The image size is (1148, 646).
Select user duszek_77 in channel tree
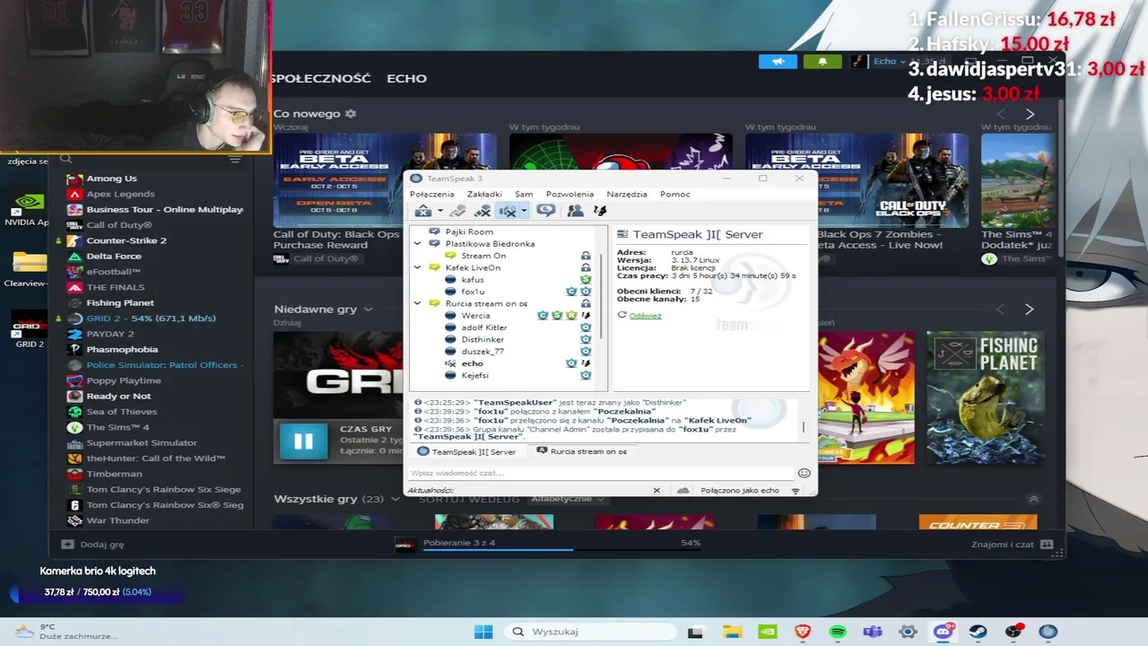(483, 351)
